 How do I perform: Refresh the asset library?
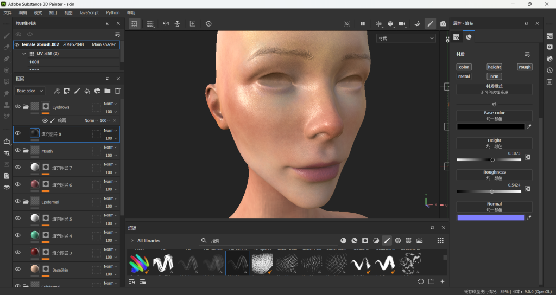(421, 281)
